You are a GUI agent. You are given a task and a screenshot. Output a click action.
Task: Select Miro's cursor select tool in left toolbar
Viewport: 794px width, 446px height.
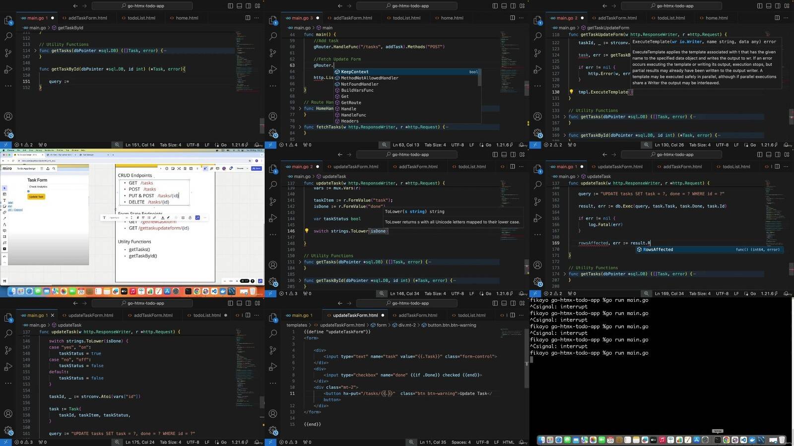(4, 188)
